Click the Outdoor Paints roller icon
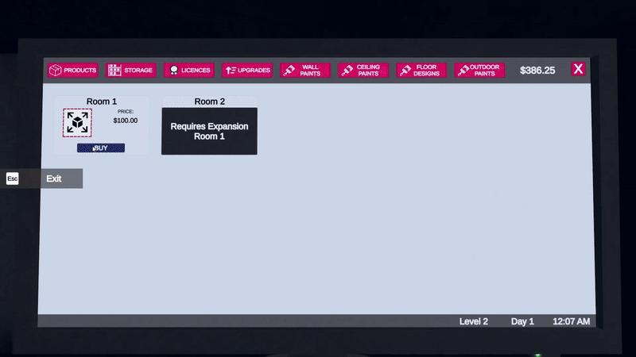 (x=462, y=71)
